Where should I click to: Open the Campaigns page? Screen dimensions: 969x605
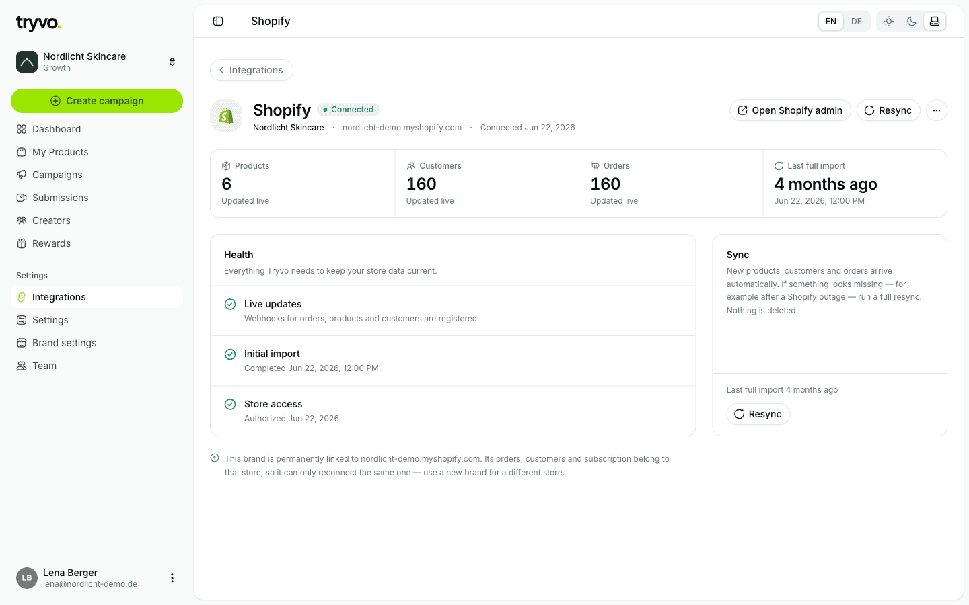coord(97,175)
